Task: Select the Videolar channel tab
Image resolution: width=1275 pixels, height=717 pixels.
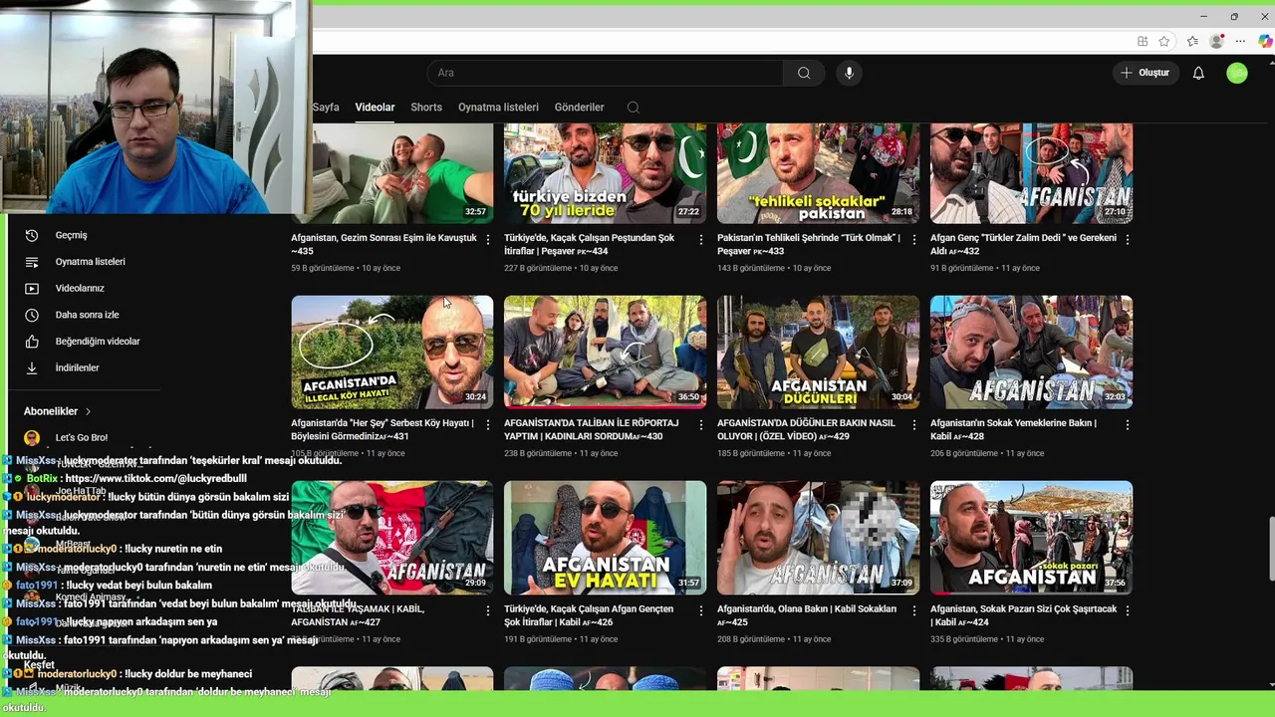Action: tap(375, 108)
